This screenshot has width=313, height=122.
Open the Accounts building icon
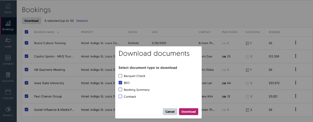point(8,75)
